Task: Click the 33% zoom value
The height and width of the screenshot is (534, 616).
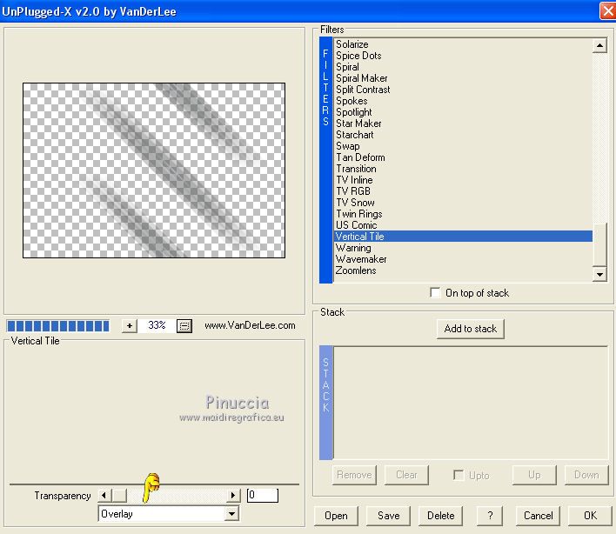Action: (157, 325)
